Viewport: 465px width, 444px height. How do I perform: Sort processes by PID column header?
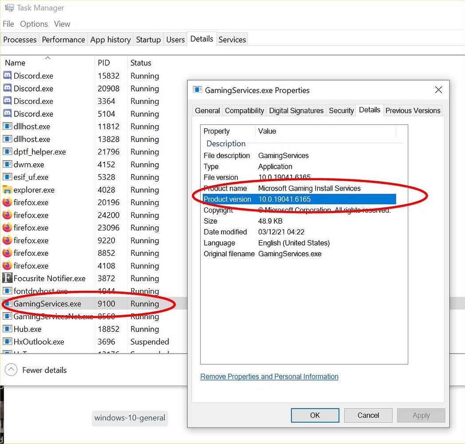click(111, 63)
